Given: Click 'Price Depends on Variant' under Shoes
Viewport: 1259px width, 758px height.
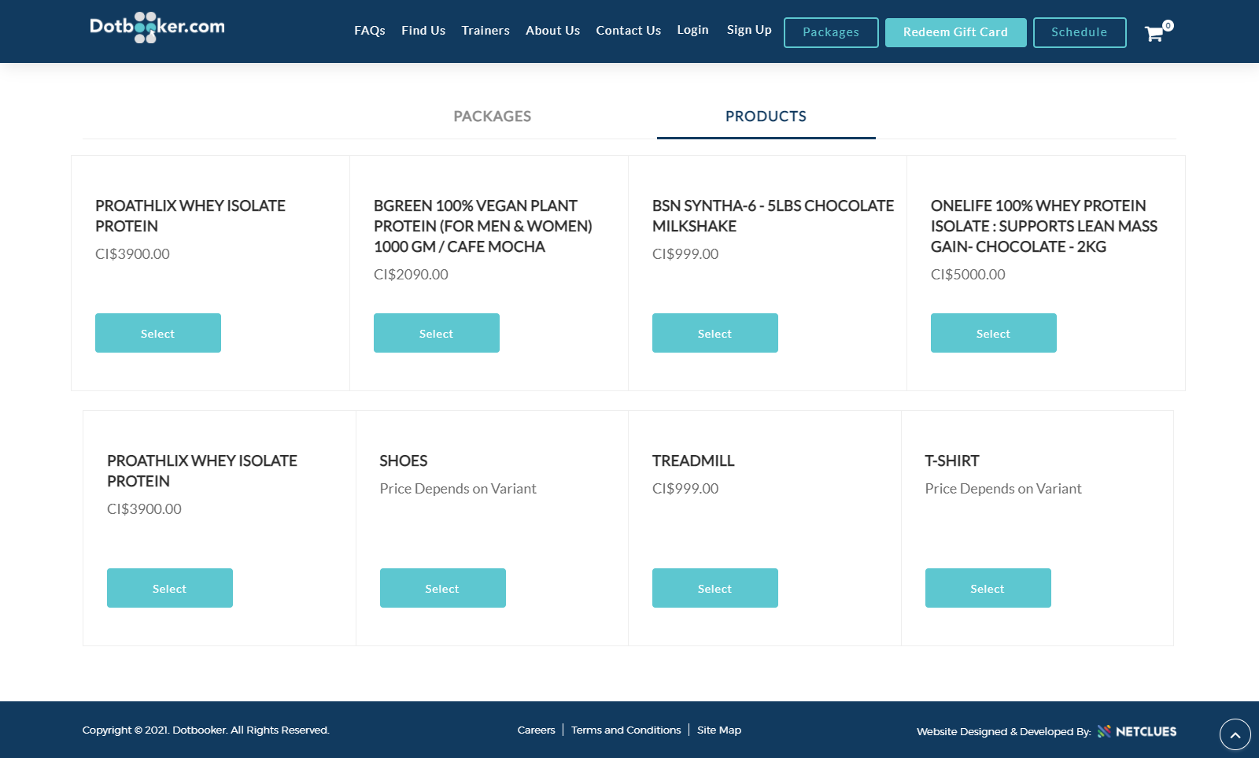Looking at the screenshot, I should pos(458,489).
